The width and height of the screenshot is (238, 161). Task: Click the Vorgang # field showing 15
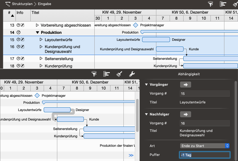point(204,94)
